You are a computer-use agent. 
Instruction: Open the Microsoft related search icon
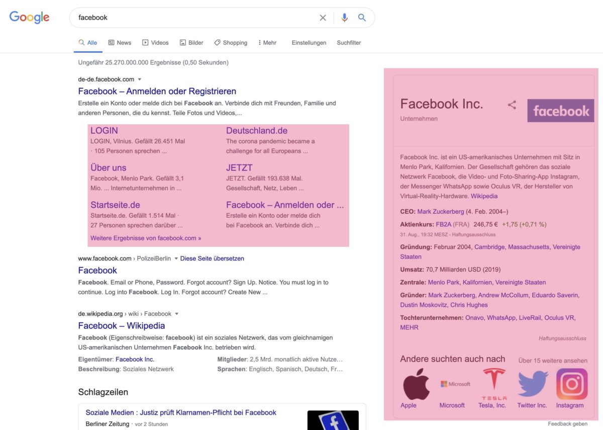455,384
